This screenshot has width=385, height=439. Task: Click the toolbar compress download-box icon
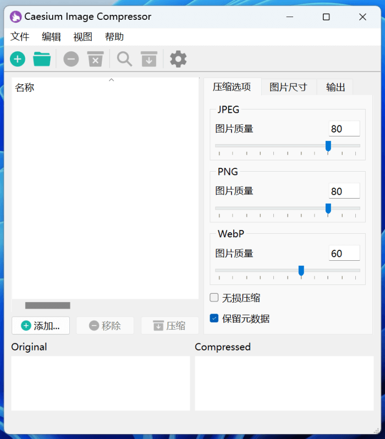(149, 59)
